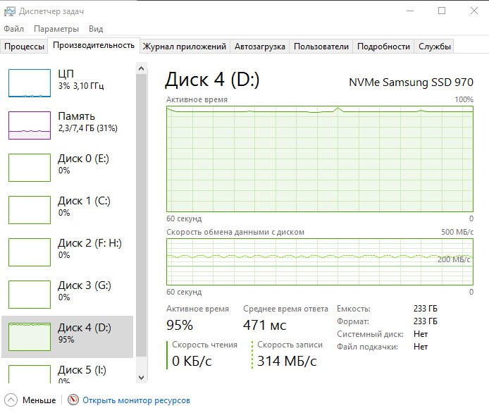The image size is (489, 413).
Task: Open the Автозагрузка tab
Action: coord(260,47)
